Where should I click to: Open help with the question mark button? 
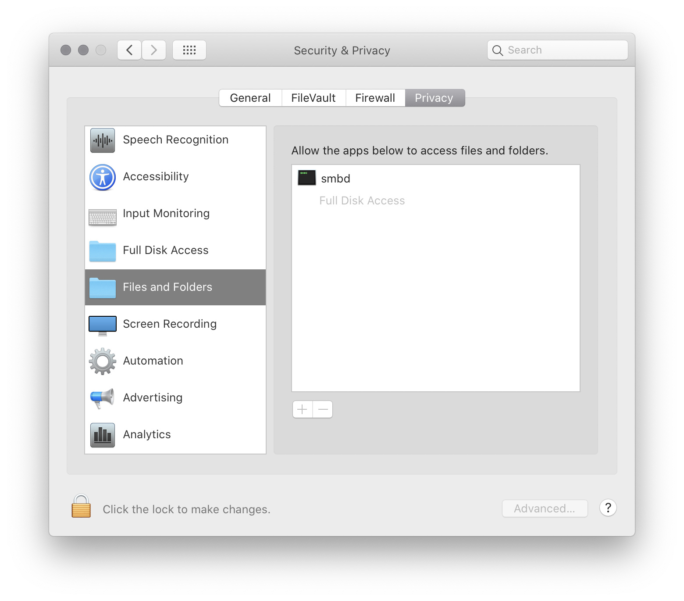point(608,508)
